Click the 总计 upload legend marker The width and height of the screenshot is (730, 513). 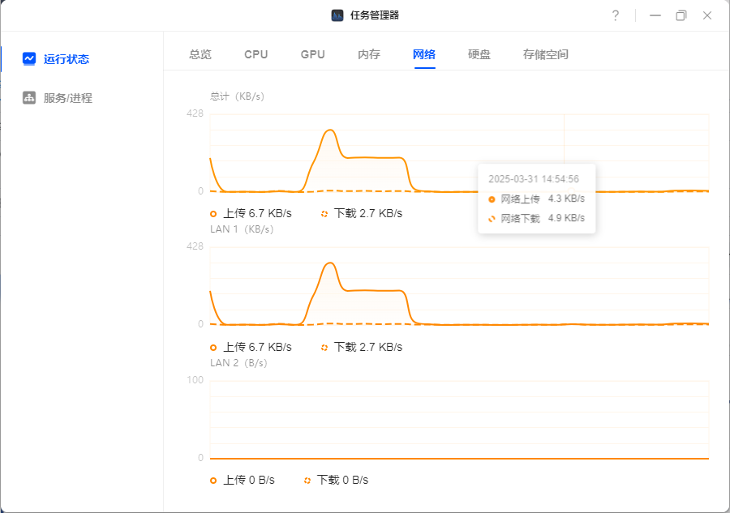[213, 214]
